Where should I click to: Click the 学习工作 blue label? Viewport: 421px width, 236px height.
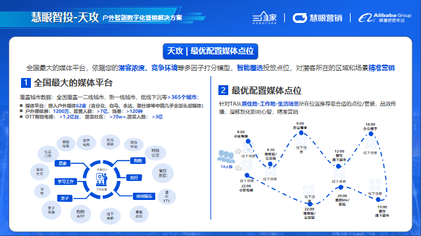coord(66,182)
